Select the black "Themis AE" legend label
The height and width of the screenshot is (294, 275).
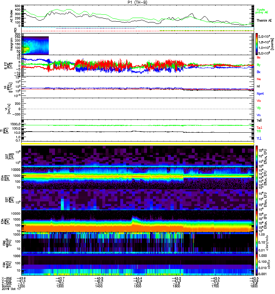[x=264, y=21]
